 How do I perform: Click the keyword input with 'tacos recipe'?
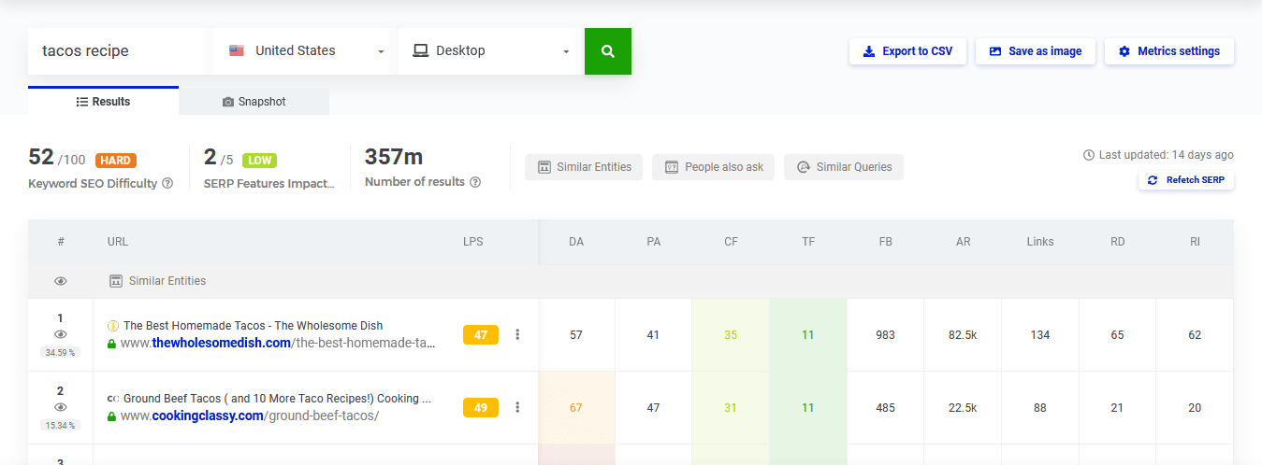(117, 51)
